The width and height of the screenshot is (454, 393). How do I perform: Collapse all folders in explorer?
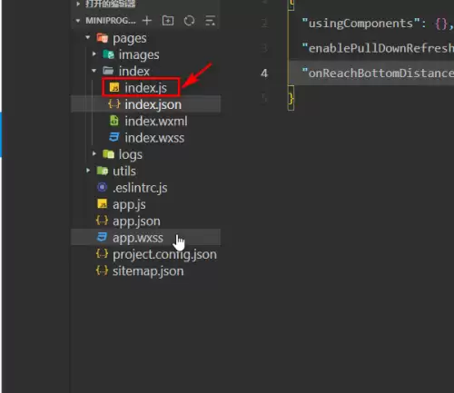click(210, 21)
